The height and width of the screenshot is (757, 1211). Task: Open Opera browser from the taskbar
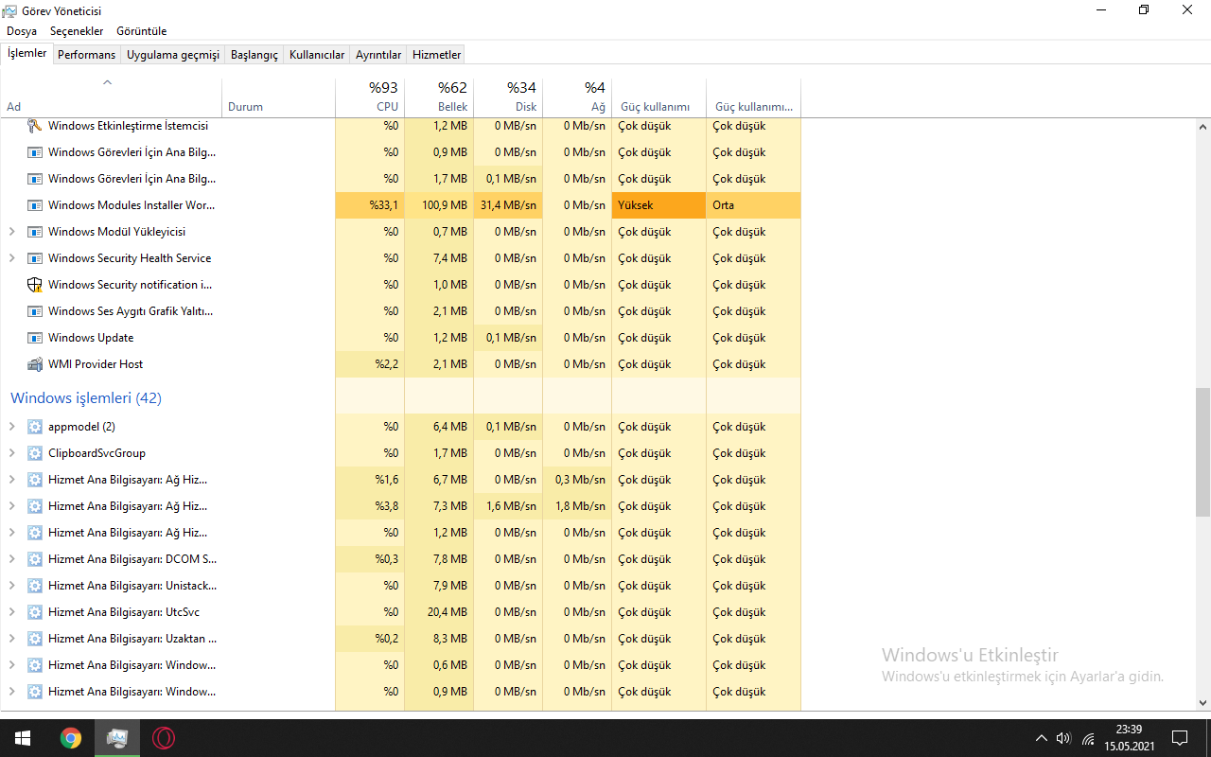(164, 738)
